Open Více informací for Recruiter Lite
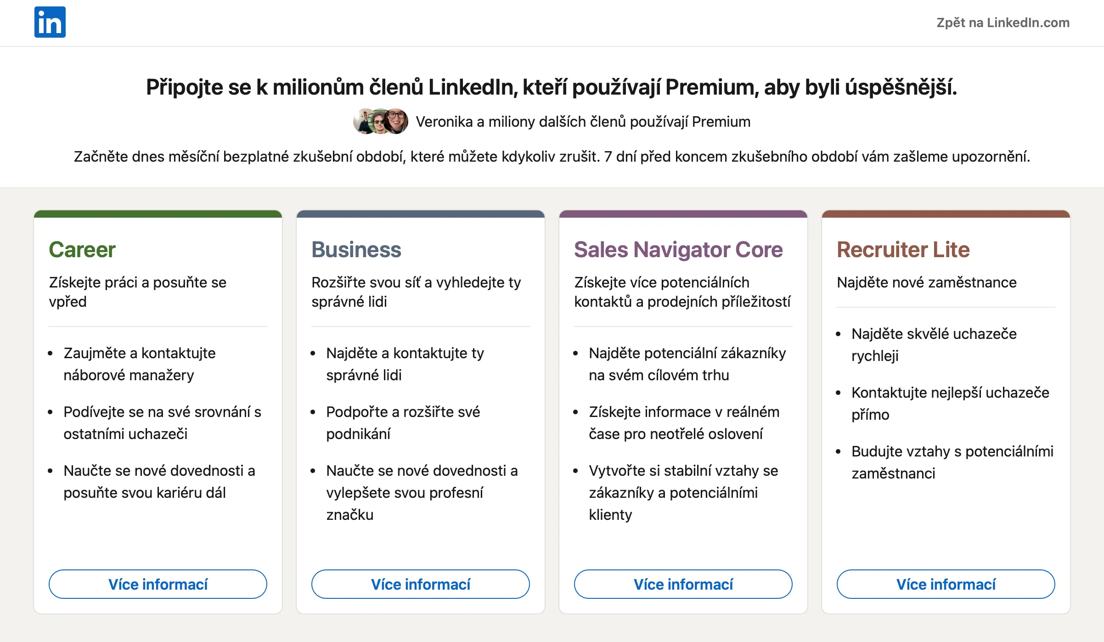1104x642 pixels. pos(946,584)
